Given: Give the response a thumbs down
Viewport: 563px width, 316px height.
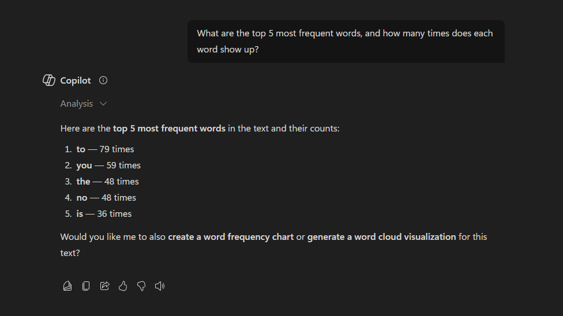Looking at the screenshot, I should (141, 286).
